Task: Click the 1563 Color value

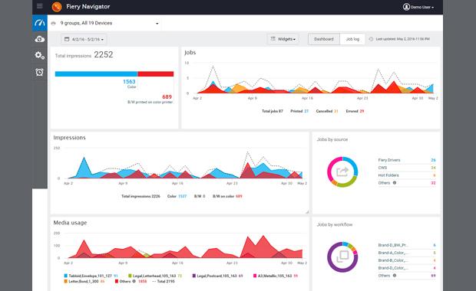Action: [129, 82]
